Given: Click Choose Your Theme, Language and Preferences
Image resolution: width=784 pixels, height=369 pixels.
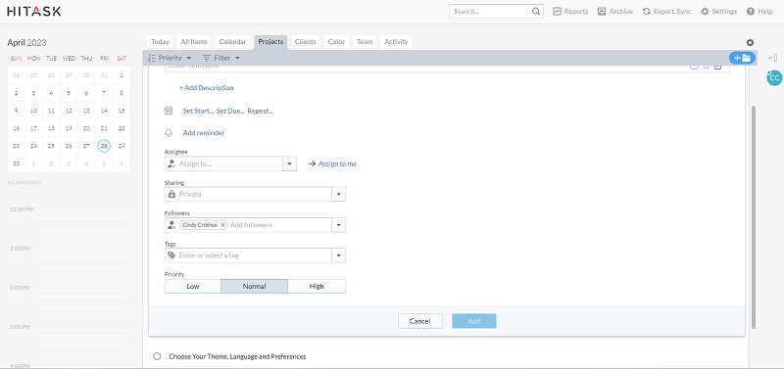Looking at the screenshot, I should [237, 356].
